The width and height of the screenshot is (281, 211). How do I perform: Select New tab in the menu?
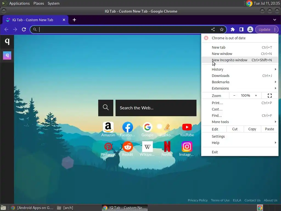click(240, 47)
